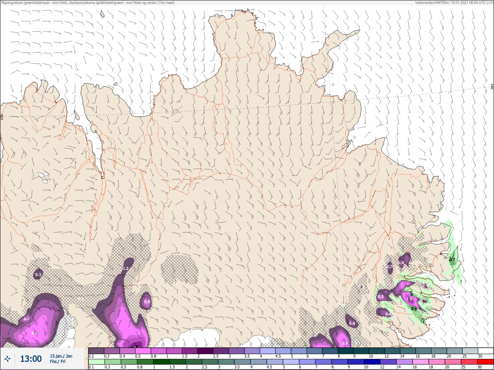
Task: Select the dark purple 0.2 snow legend swatch
Action: [96, 351]
